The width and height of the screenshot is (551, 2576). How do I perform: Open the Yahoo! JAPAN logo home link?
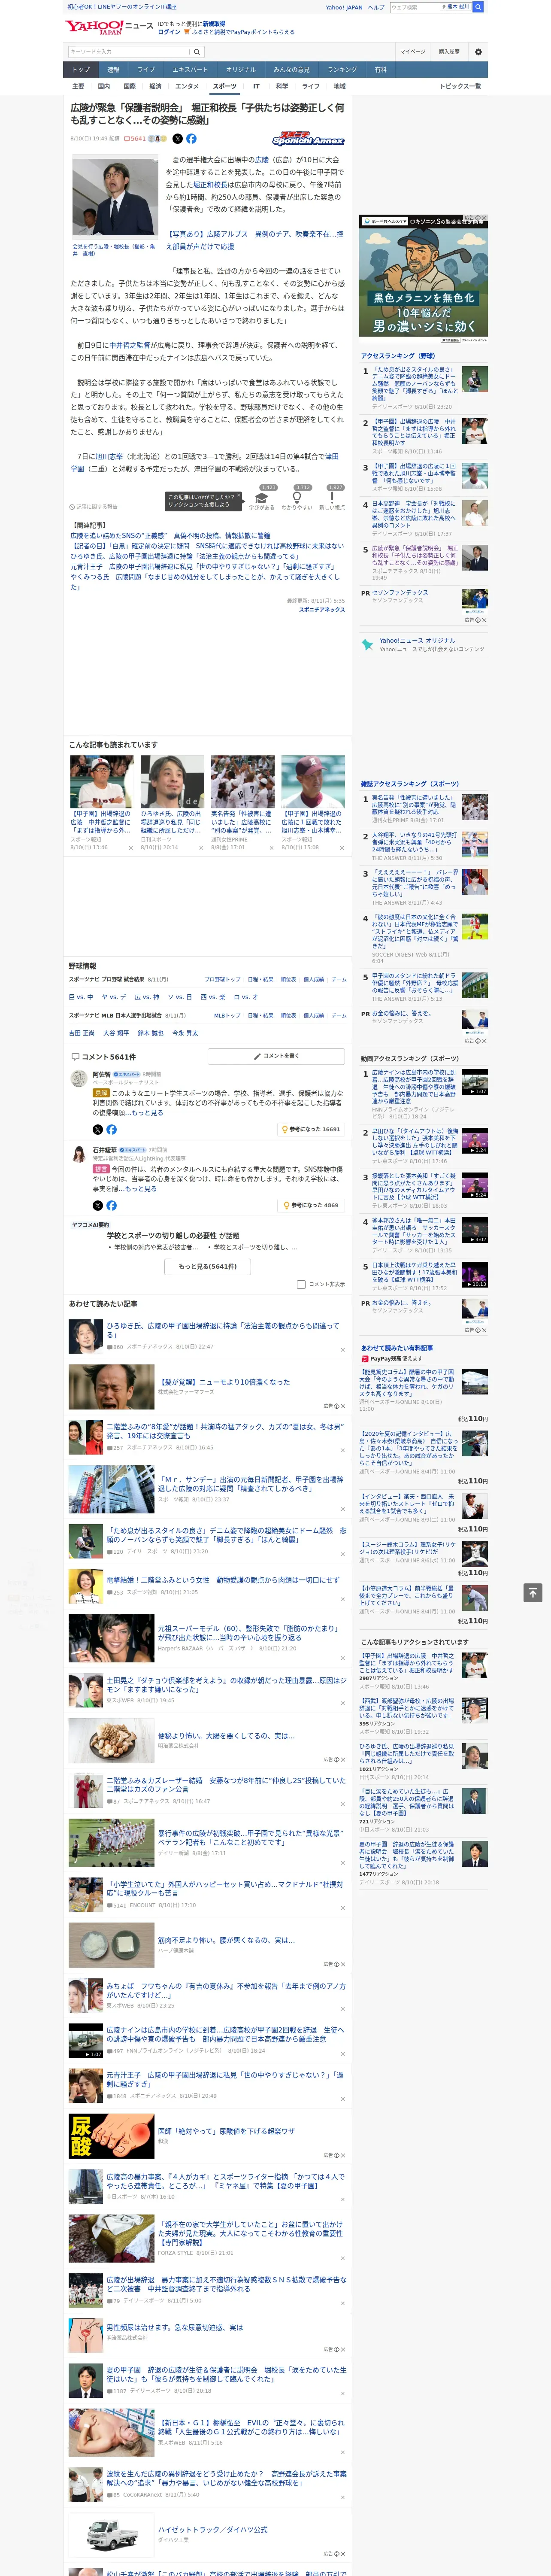tap(95, 27)
